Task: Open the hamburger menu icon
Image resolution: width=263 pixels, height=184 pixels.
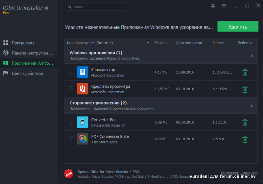Action: (x=224, y=6)
